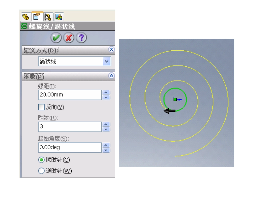Open the 涡状线 definition type dropdown
The width and height of the screenshot is (266, 200).
[x=107, y=61]
